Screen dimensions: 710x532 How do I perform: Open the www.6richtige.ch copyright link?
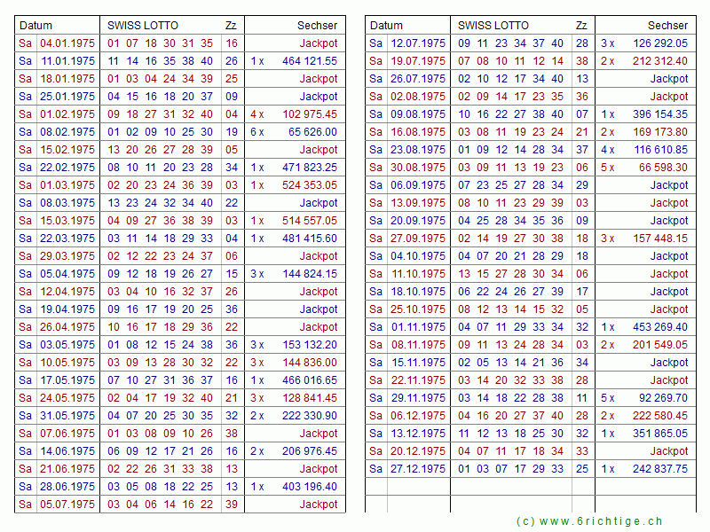pos(589,521)
